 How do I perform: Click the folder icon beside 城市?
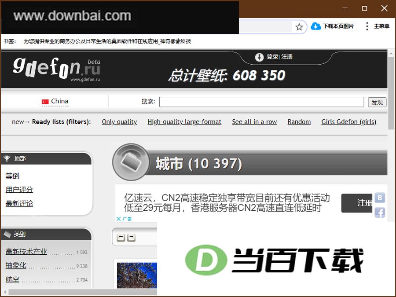pyautogui.click(x=131, y=162)
